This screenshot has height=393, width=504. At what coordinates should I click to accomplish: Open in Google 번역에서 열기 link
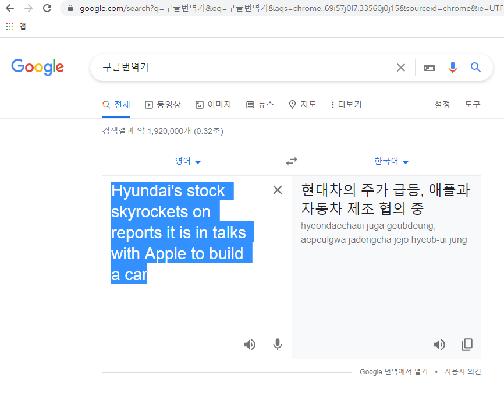click(x=394, y=372)
